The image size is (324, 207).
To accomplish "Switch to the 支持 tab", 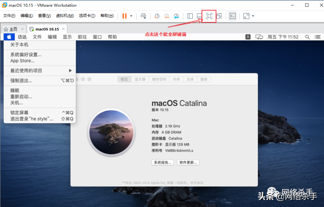I will (x=190, y=79).
